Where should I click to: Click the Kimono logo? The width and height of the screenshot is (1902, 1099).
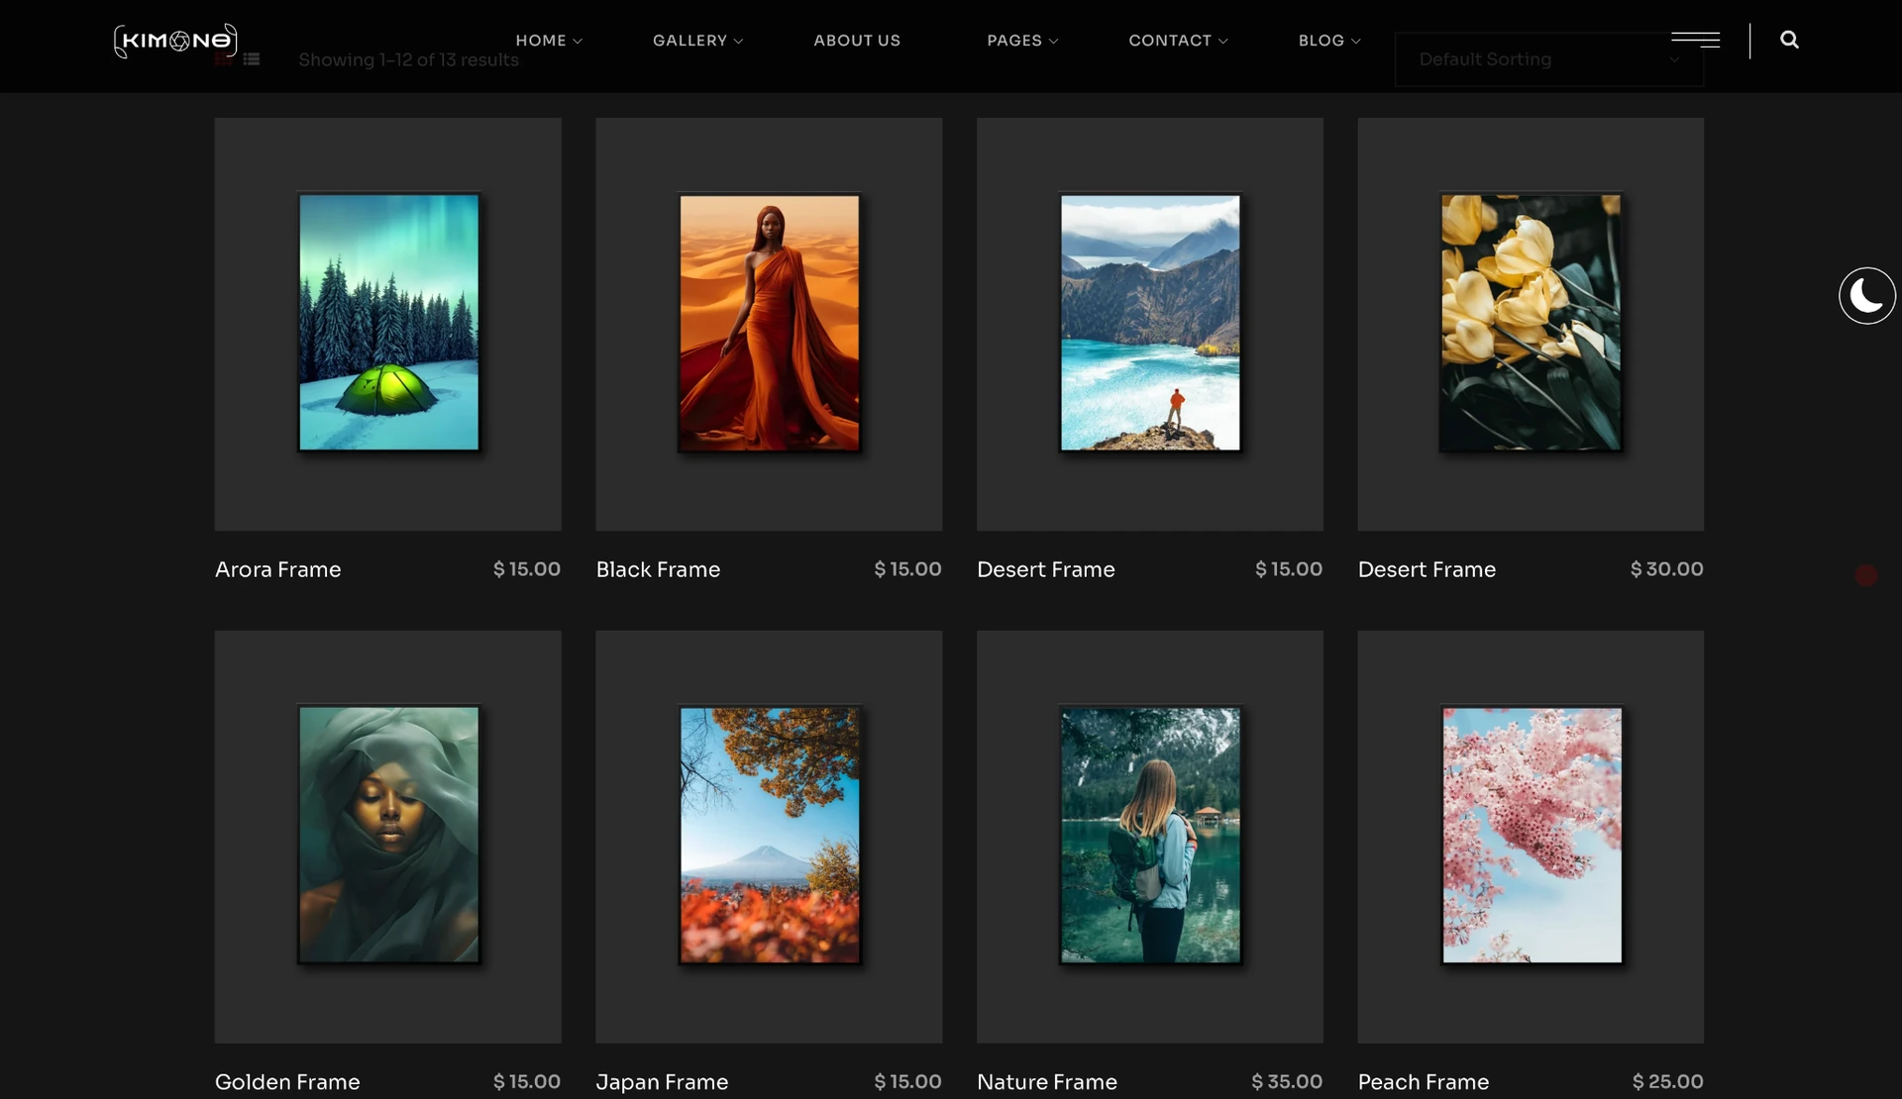coord(175,41)
